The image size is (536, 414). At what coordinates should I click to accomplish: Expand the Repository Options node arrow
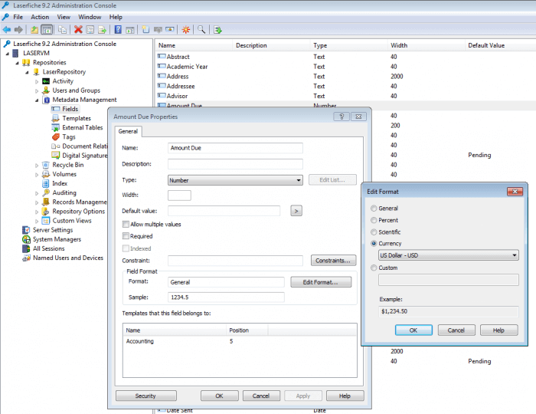tap(37, 212)
